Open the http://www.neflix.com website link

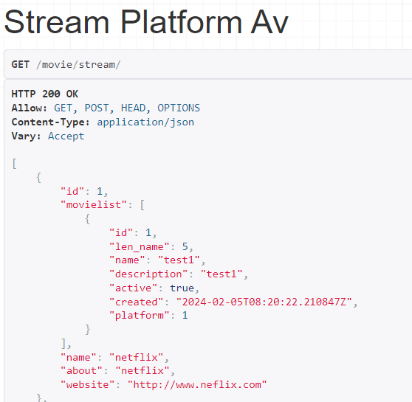point(197,385)
